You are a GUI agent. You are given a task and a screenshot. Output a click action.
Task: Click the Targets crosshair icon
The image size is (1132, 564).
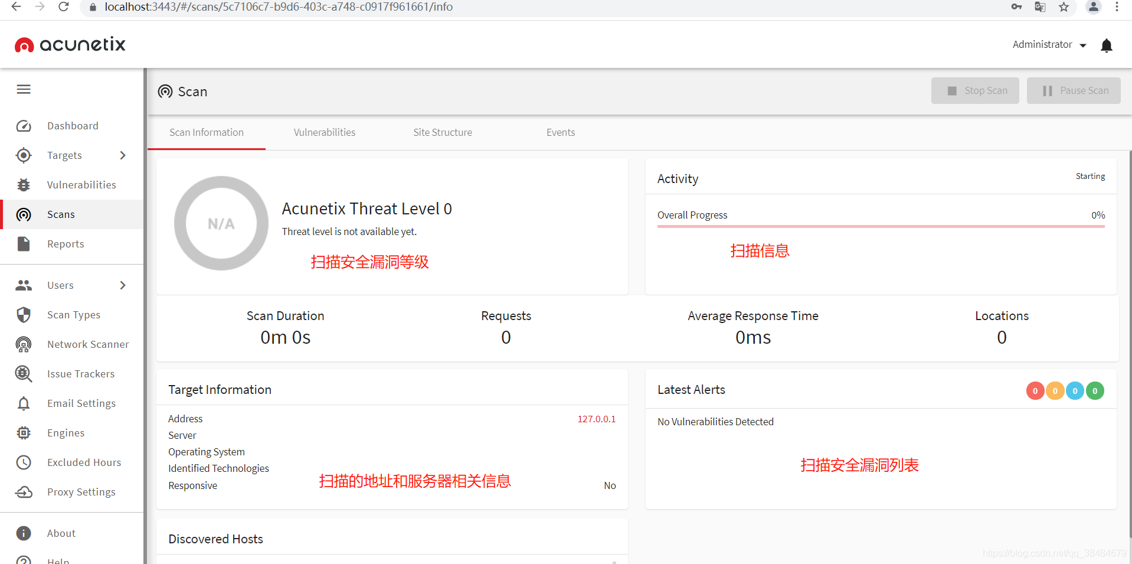(x=24, y=155)
